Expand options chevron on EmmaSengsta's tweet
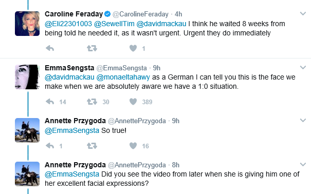311x194 pixels. pos(303,68)
